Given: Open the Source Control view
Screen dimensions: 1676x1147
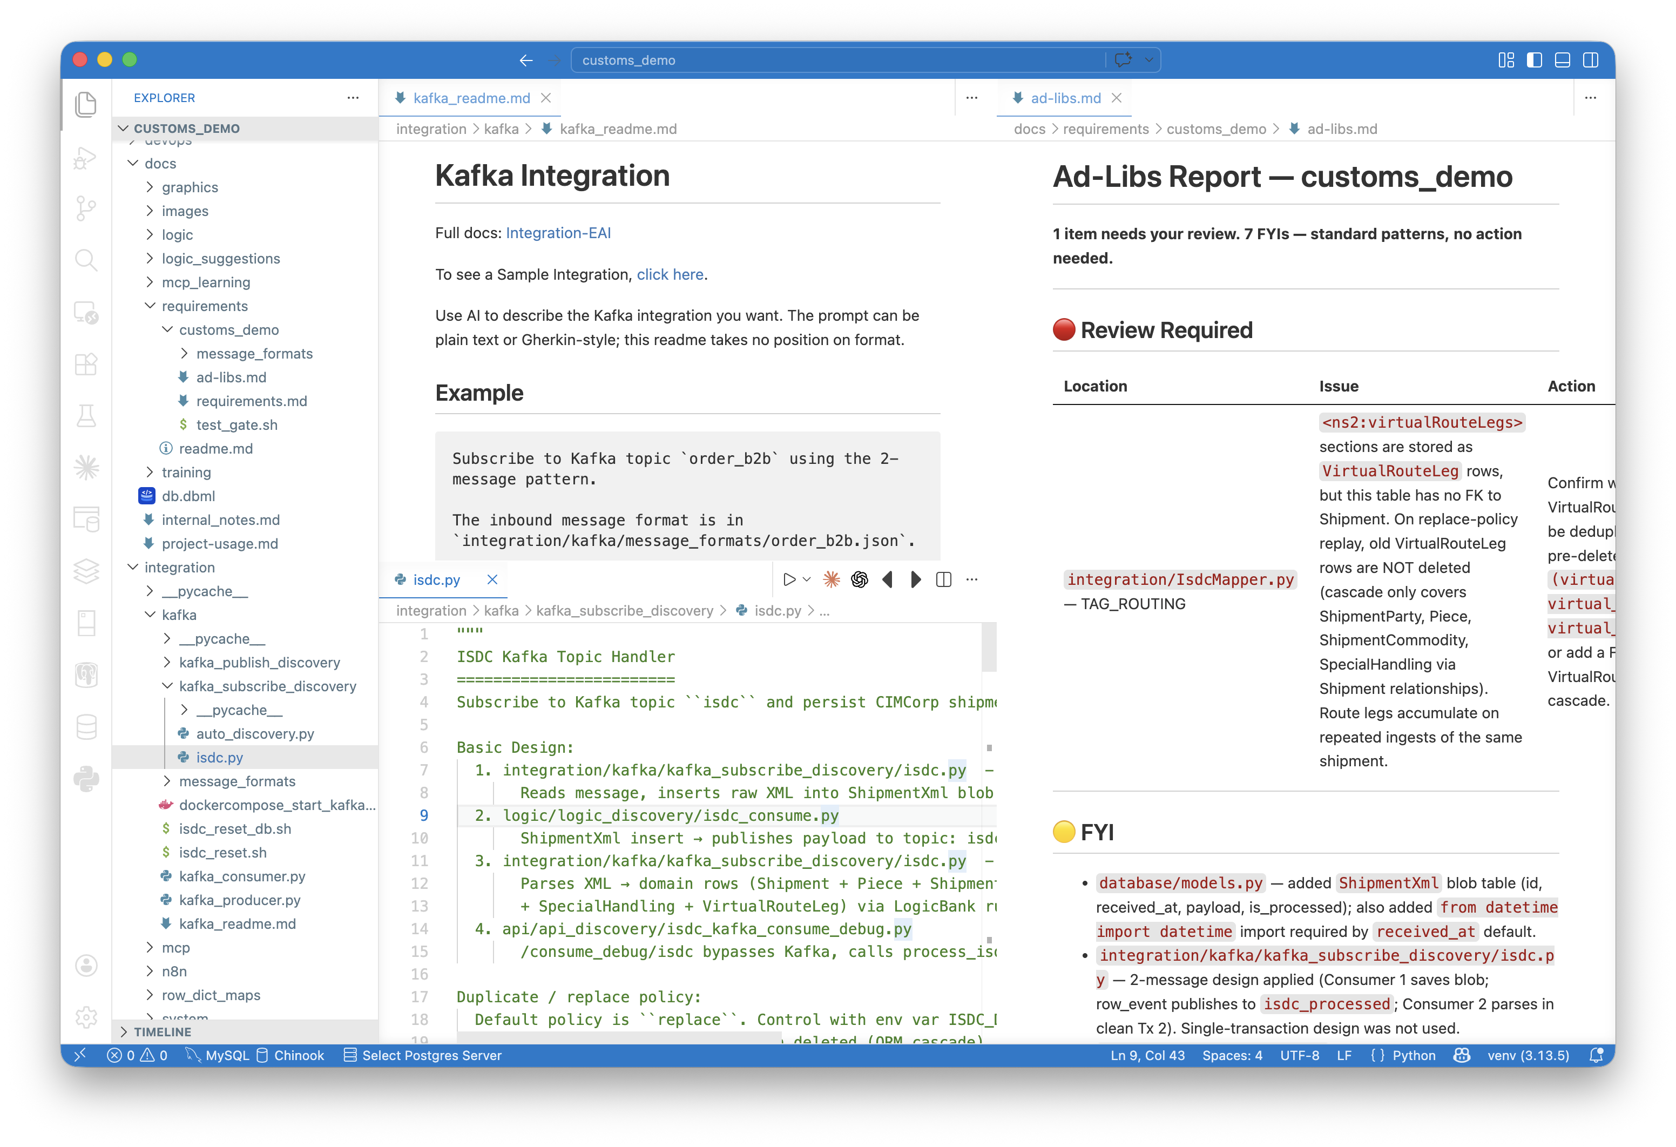Looking at the screenshot, I should 86,208.
